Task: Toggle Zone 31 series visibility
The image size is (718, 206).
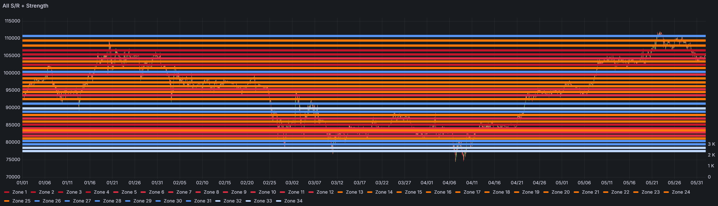Action: [203, 201]
